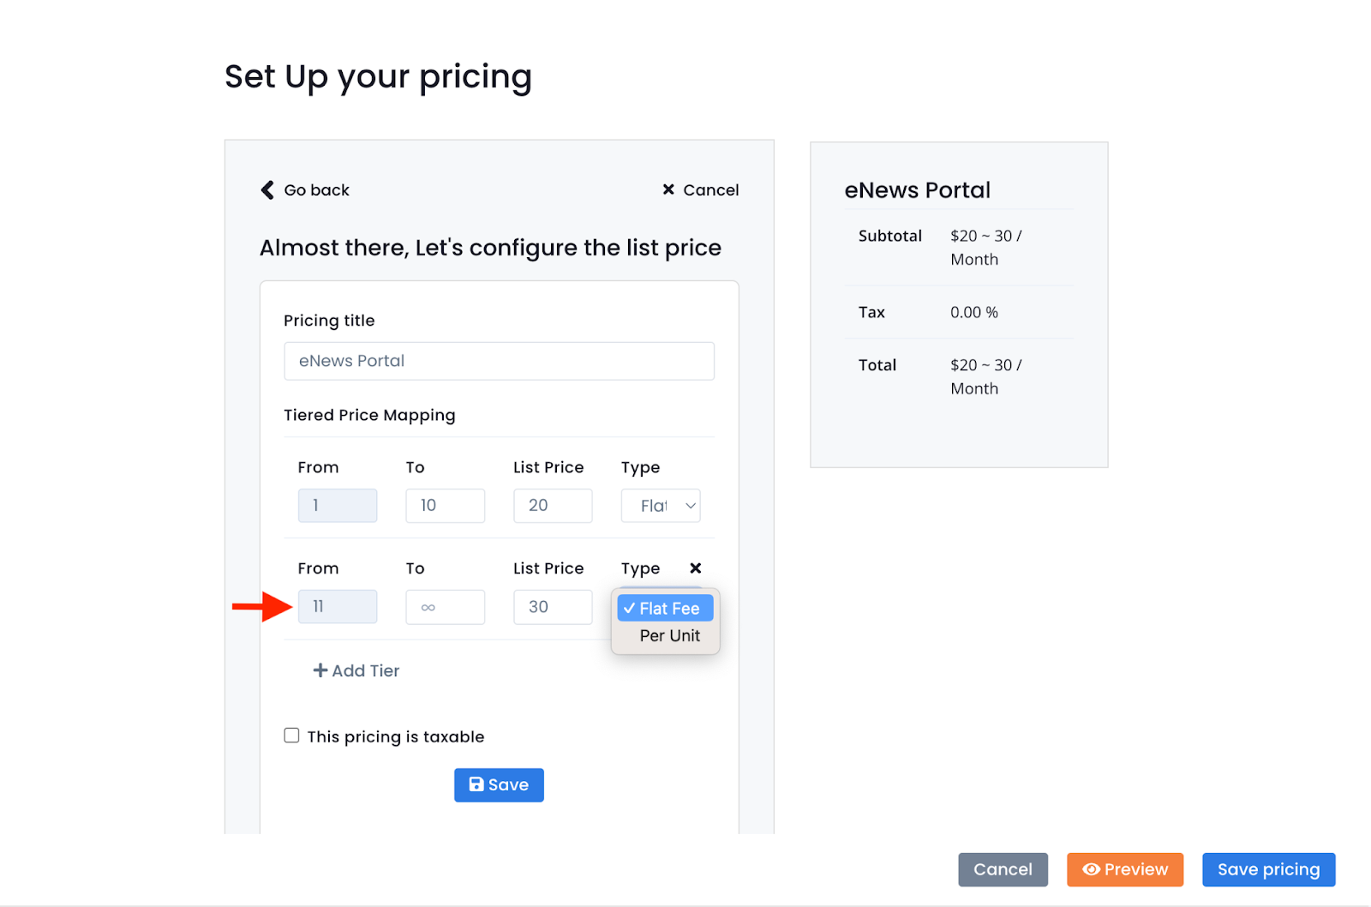Click the X icon beside Cancel
Screen dimensions: 1371x907
click(x=668, y=189)
